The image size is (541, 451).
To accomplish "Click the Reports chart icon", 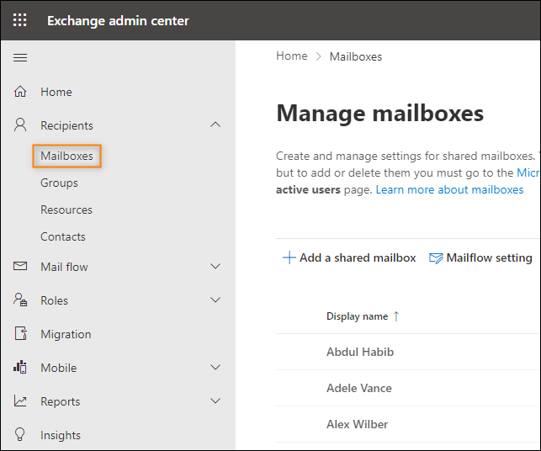I will pyautogui.click(x=20, y=401).
